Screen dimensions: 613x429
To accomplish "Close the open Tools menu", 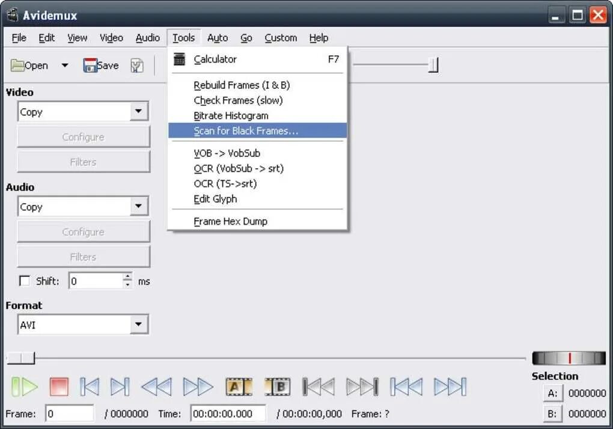I will [183, 38].
